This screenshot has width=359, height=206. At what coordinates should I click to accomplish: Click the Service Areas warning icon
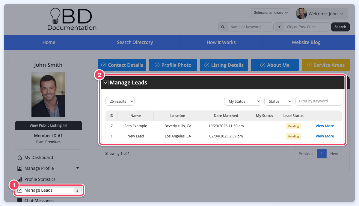310,65
